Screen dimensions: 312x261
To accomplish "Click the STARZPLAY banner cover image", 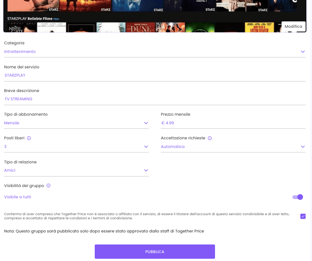I will tap(155, 16).
